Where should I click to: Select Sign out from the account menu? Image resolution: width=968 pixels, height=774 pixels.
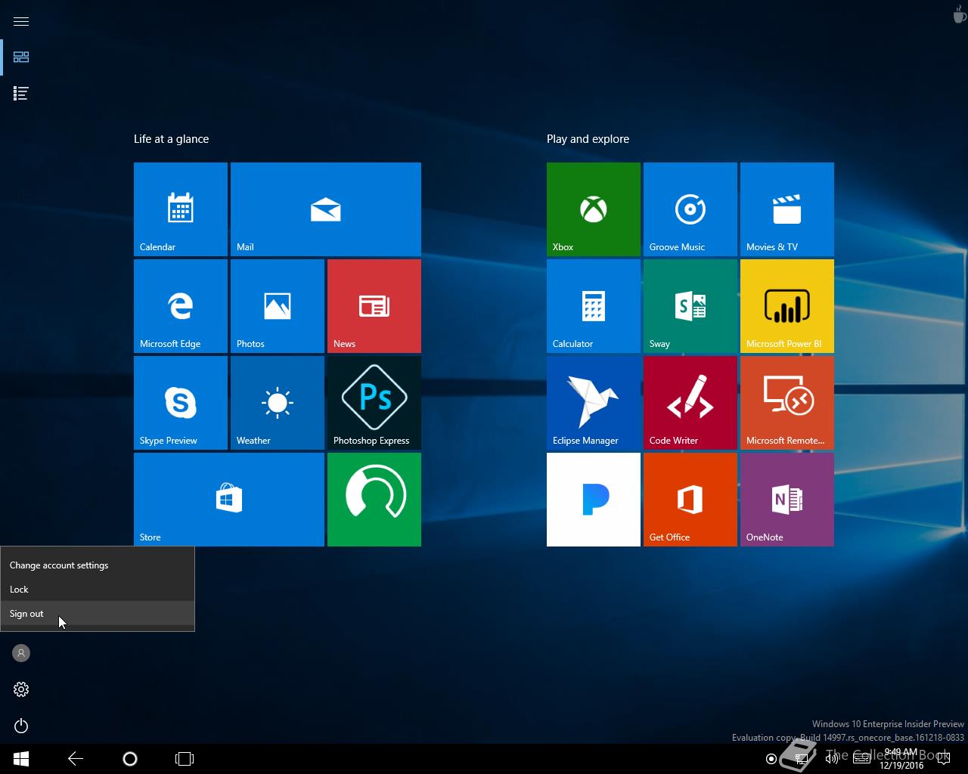pyautogui.click(x=98, y=614)
